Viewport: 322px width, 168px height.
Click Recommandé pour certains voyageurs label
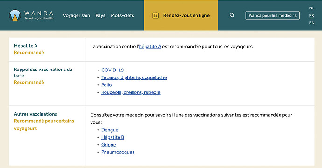(x=44, y=125)
